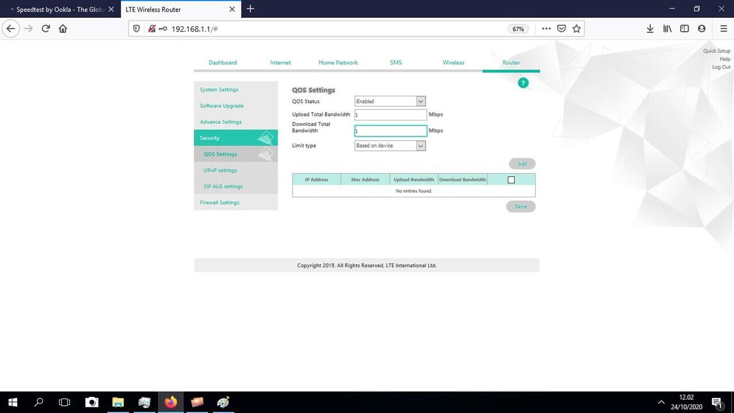Bookmark this page with the star
The image size is (734, 413).
coord(576,29)
